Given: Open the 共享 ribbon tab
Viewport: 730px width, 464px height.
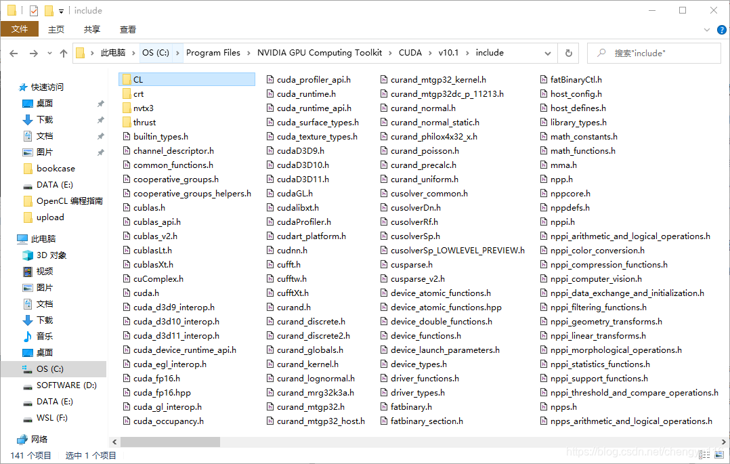Looking at the screenshot, I should (x=91, y=29).
